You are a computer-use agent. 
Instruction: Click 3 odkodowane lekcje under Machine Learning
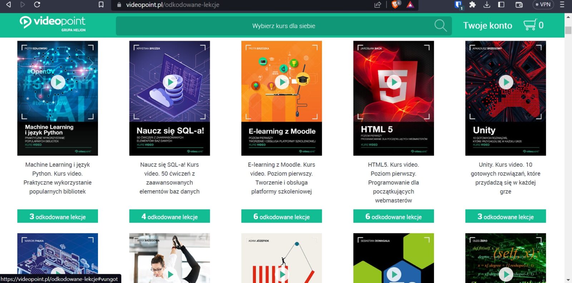pos(58,216)
